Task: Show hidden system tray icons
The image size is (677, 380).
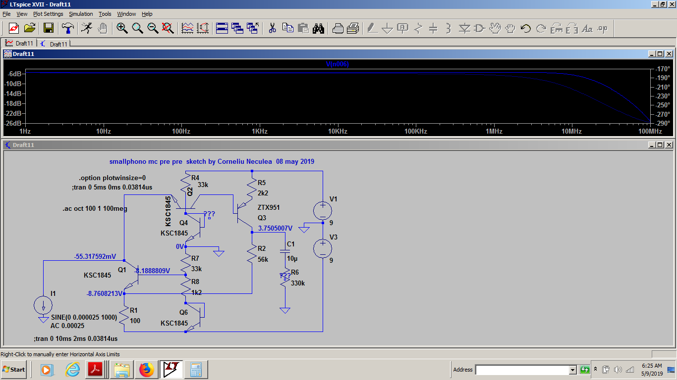Action: [596, 369]
